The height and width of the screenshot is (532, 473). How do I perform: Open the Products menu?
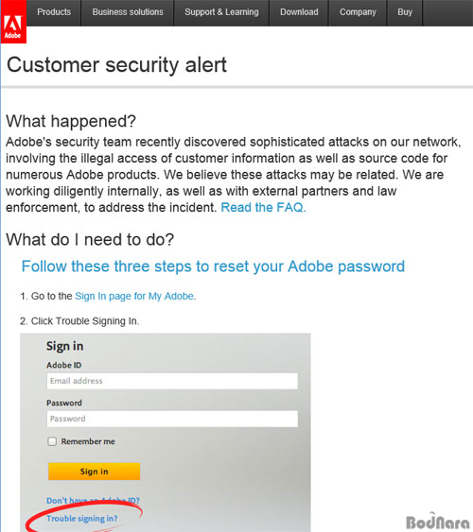(x=54, y=12)
